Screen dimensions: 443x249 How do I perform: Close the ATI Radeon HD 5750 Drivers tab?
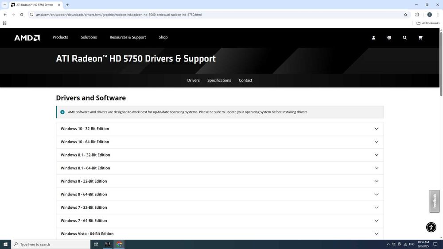click(59, 5)
